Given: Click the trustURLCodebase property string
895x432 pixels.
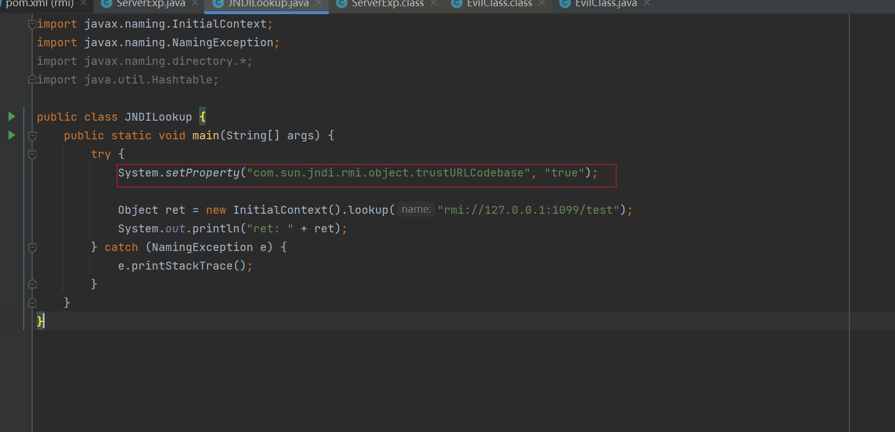Looking at the screenshot, I should 389,173.
